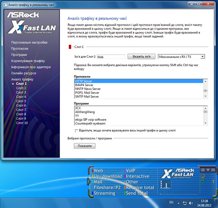Click protocols list scroll-up arrow
The height and width of the screenshot is (208, 218).
[205, 81]
